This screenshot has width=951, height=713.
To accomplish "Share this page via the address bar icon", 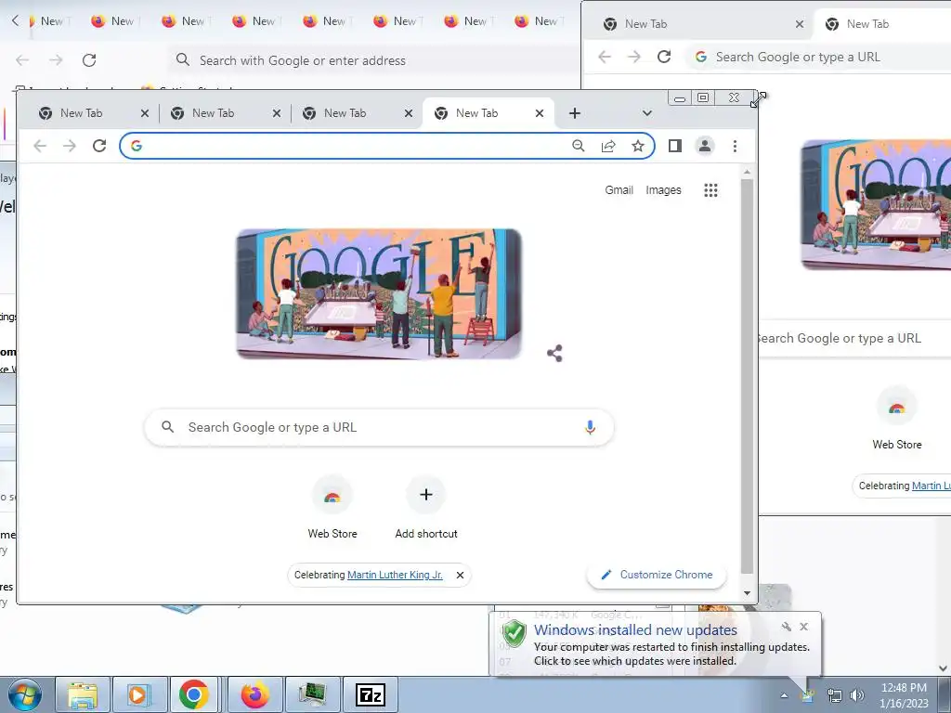I will (x=608, y=146).
